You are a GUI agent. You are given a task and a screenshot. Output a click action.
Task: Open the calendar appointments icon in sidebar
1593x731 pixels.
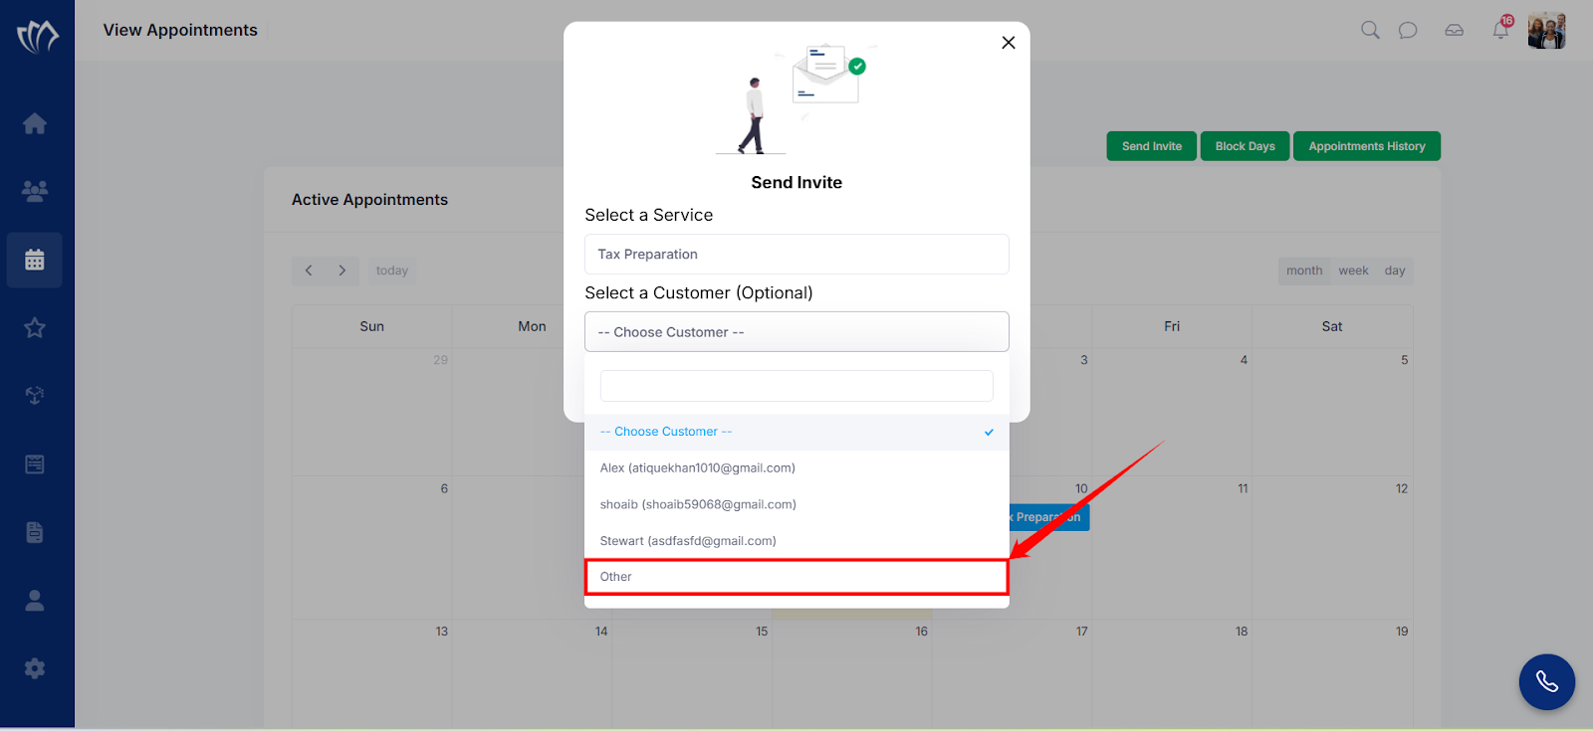(35, 260)
